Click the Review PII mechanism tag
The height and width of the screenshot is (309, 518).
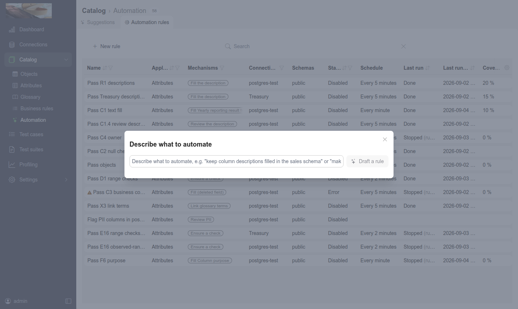(201, 220)
